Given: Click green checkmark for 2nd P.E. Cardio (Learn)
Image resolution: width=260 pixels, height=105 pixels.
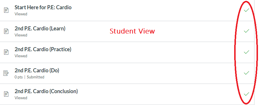Looking at the screenshot, I should [246, 31].
